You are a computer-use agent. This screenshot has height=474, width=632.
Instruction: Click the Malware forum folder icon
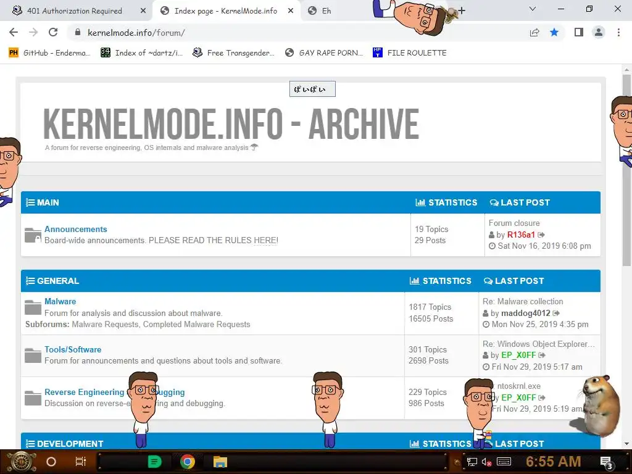pyautogui.click(x=33, y=307)
